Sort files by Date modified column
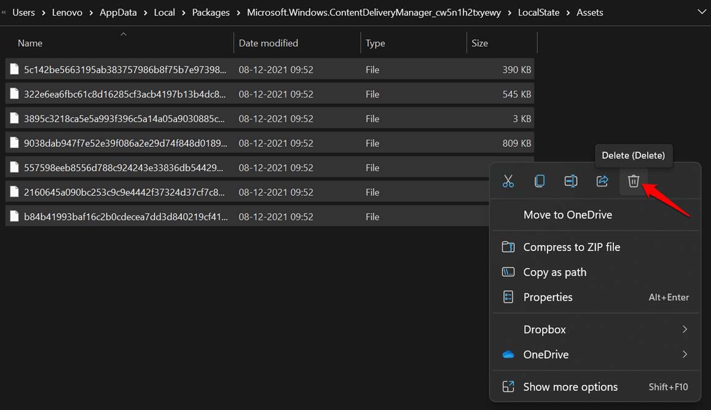This screenshot has height=410, width=711. tap(268, 43)
